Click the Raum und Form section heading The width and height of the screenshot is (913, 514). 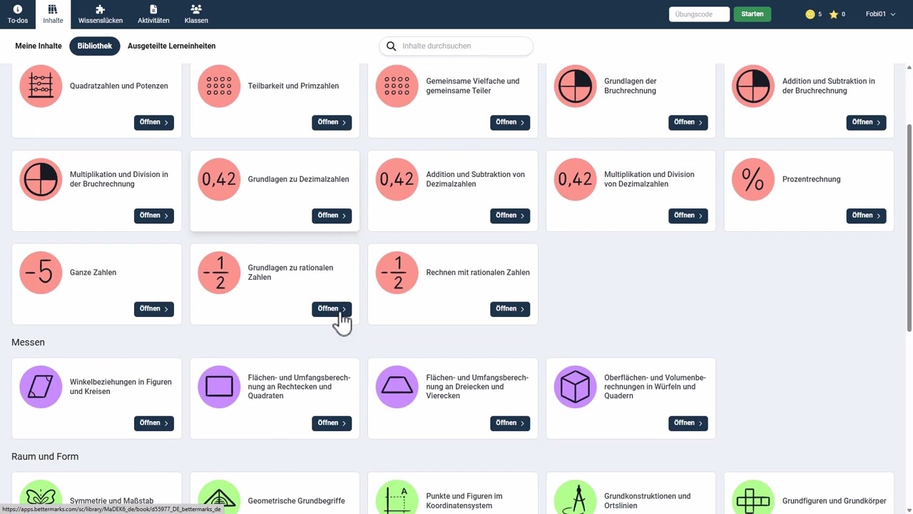pyautogui.click(x=45, y=457)
